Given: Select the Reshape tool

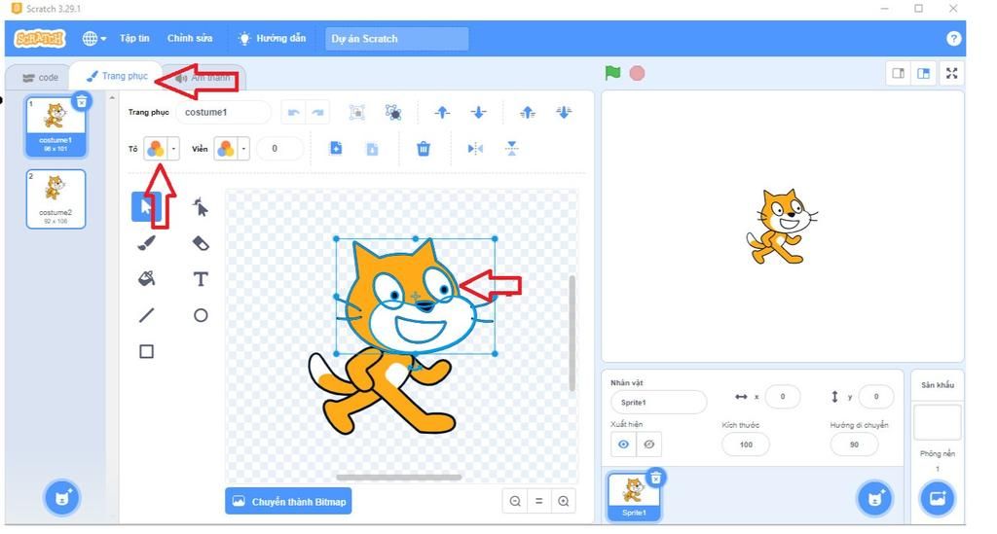Looking at the screenshot, I should pos(201,207).
